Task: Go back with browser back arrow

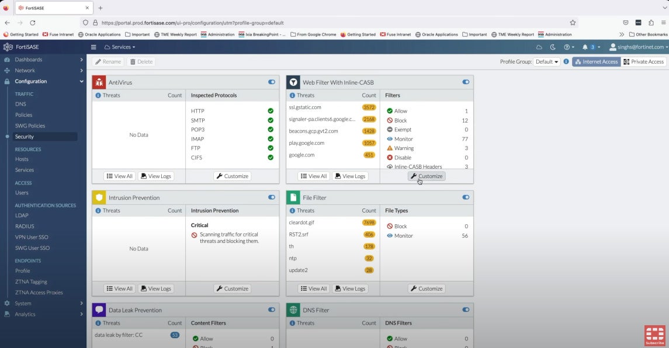Action: click(x=7, y=23)
